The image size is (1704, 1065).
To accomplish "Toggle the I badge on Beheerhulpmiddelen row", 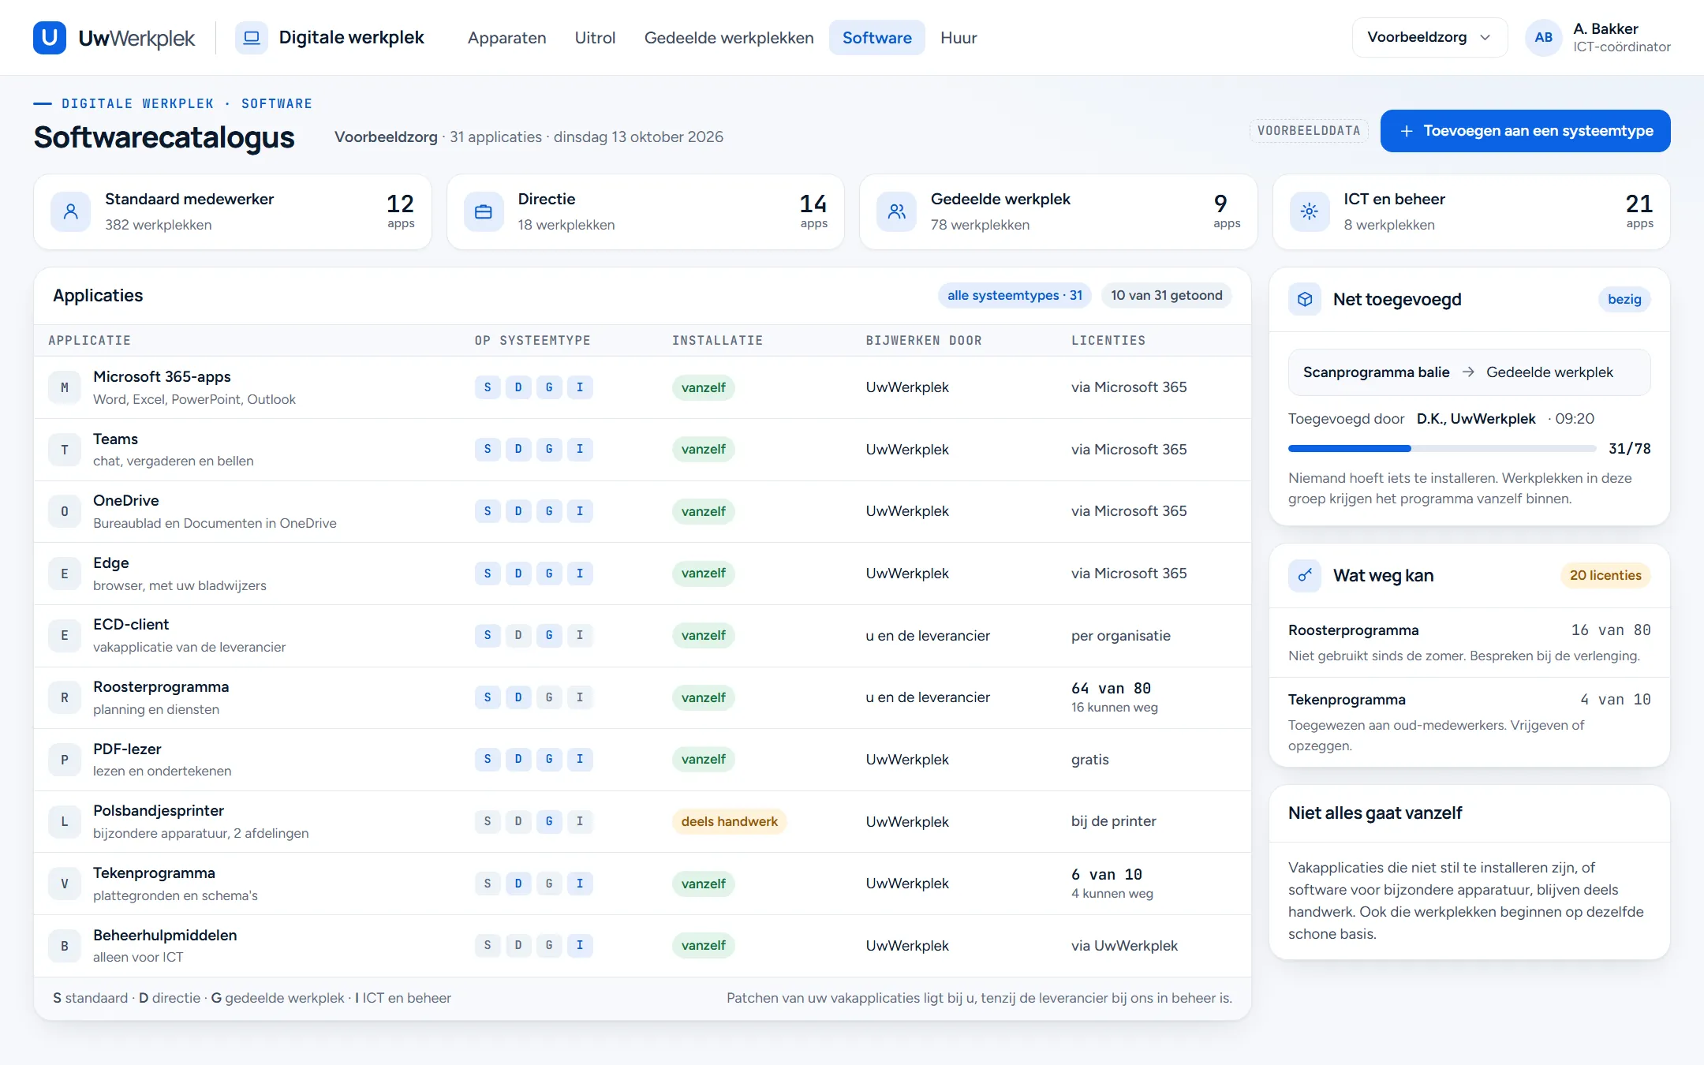I will 580,945.
